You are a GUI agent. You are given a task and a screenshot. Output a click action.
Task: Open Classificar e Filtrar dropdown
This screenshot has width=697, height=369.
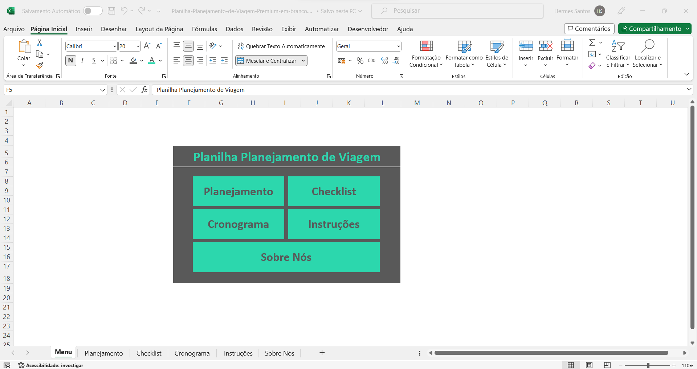tap(618, 54)
